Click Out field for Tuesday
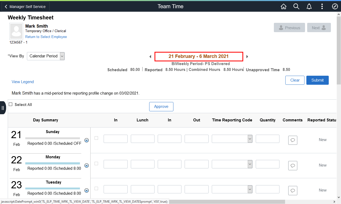The image size is (341, 204). [x=197, y=189]
